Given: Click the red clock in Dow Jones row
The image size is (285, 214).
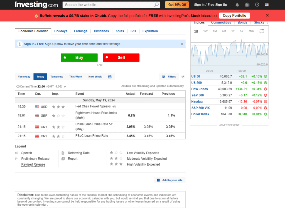Looking at the screenshot, I should click(265, 89).
